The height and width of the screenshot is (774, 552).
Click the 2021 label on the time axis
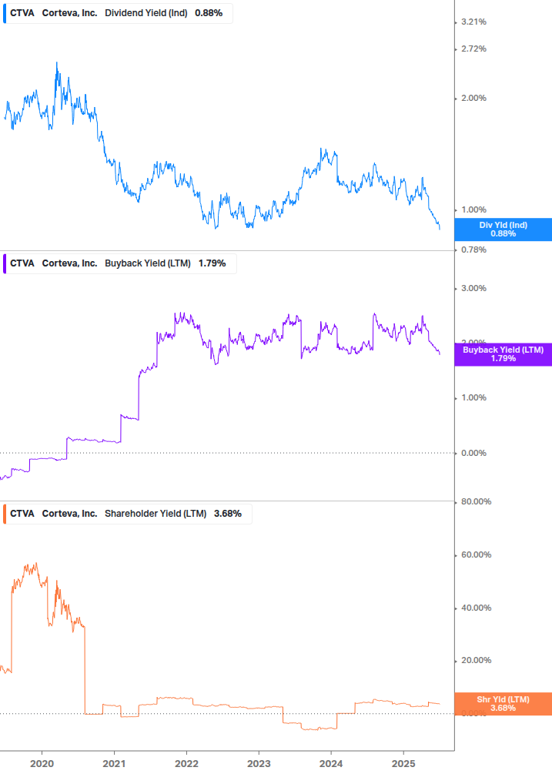pyautogui.click(x=115, y=764)
